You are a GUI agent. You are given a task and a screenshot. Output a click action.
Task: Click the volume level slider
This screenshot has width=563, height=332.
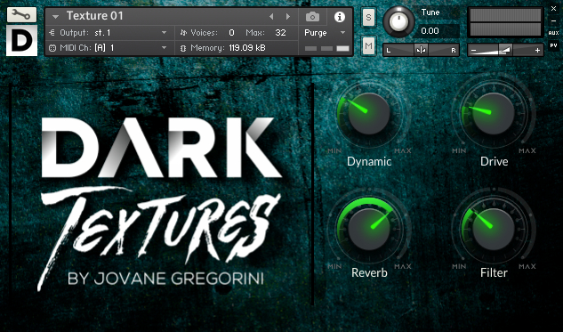505,51
